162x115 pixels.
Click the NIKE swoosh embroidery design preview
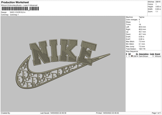tap(63, 64)
